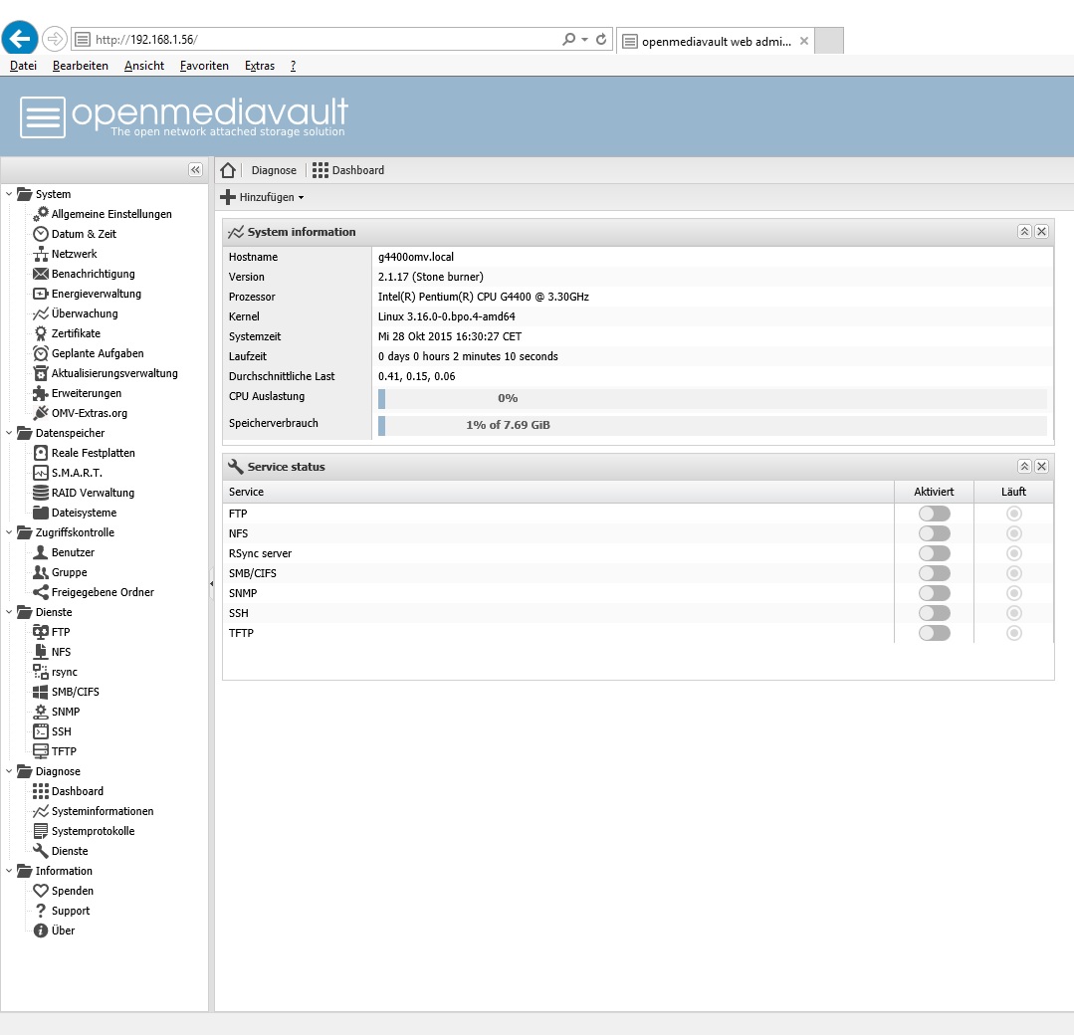Open the Gruppe people icon
This screenshot has width=1074, height=1035.
click(x=41, y=572)
